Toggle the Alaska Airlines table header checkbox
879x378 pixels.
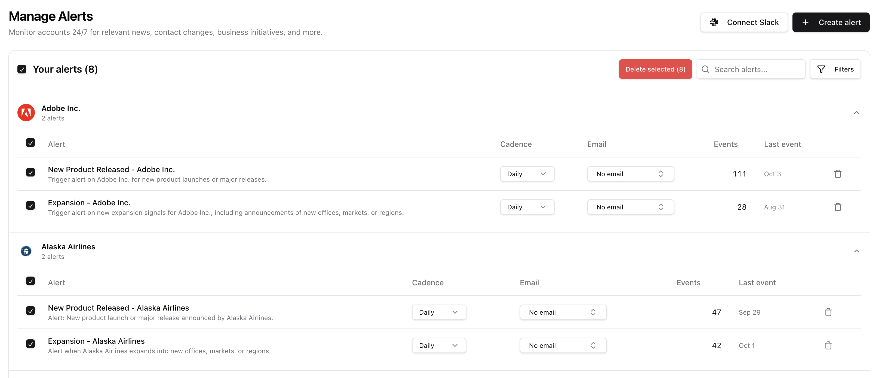30,281
